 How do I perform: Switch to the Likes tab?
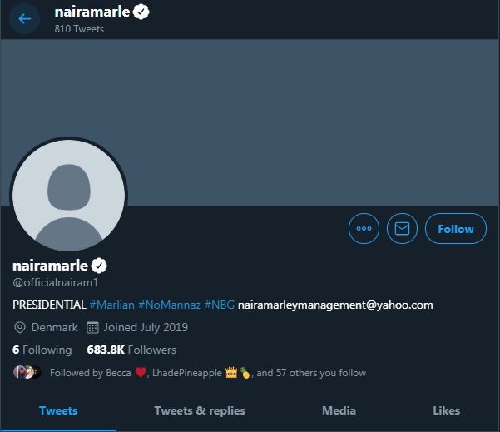[446, 410]
